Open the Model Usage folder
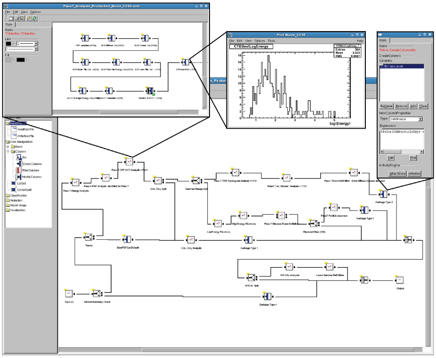The height and width of the screenshot is (358, 436). coord(16,205)
